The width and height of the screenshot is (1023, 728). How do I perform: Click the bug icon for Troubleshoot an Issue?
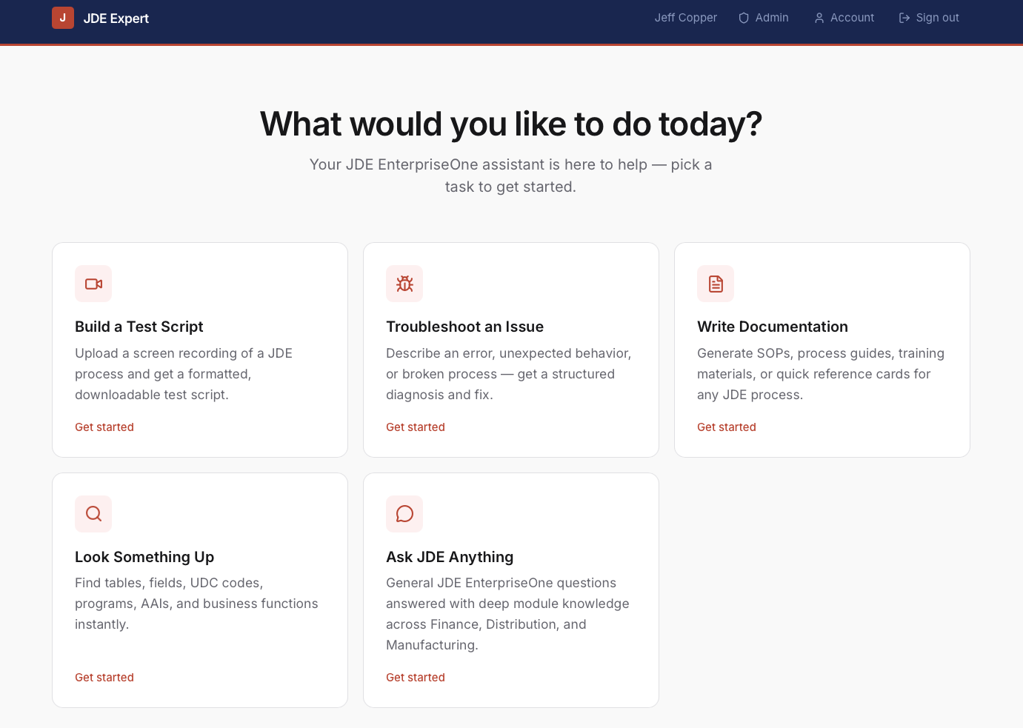(x=404, y=284)
